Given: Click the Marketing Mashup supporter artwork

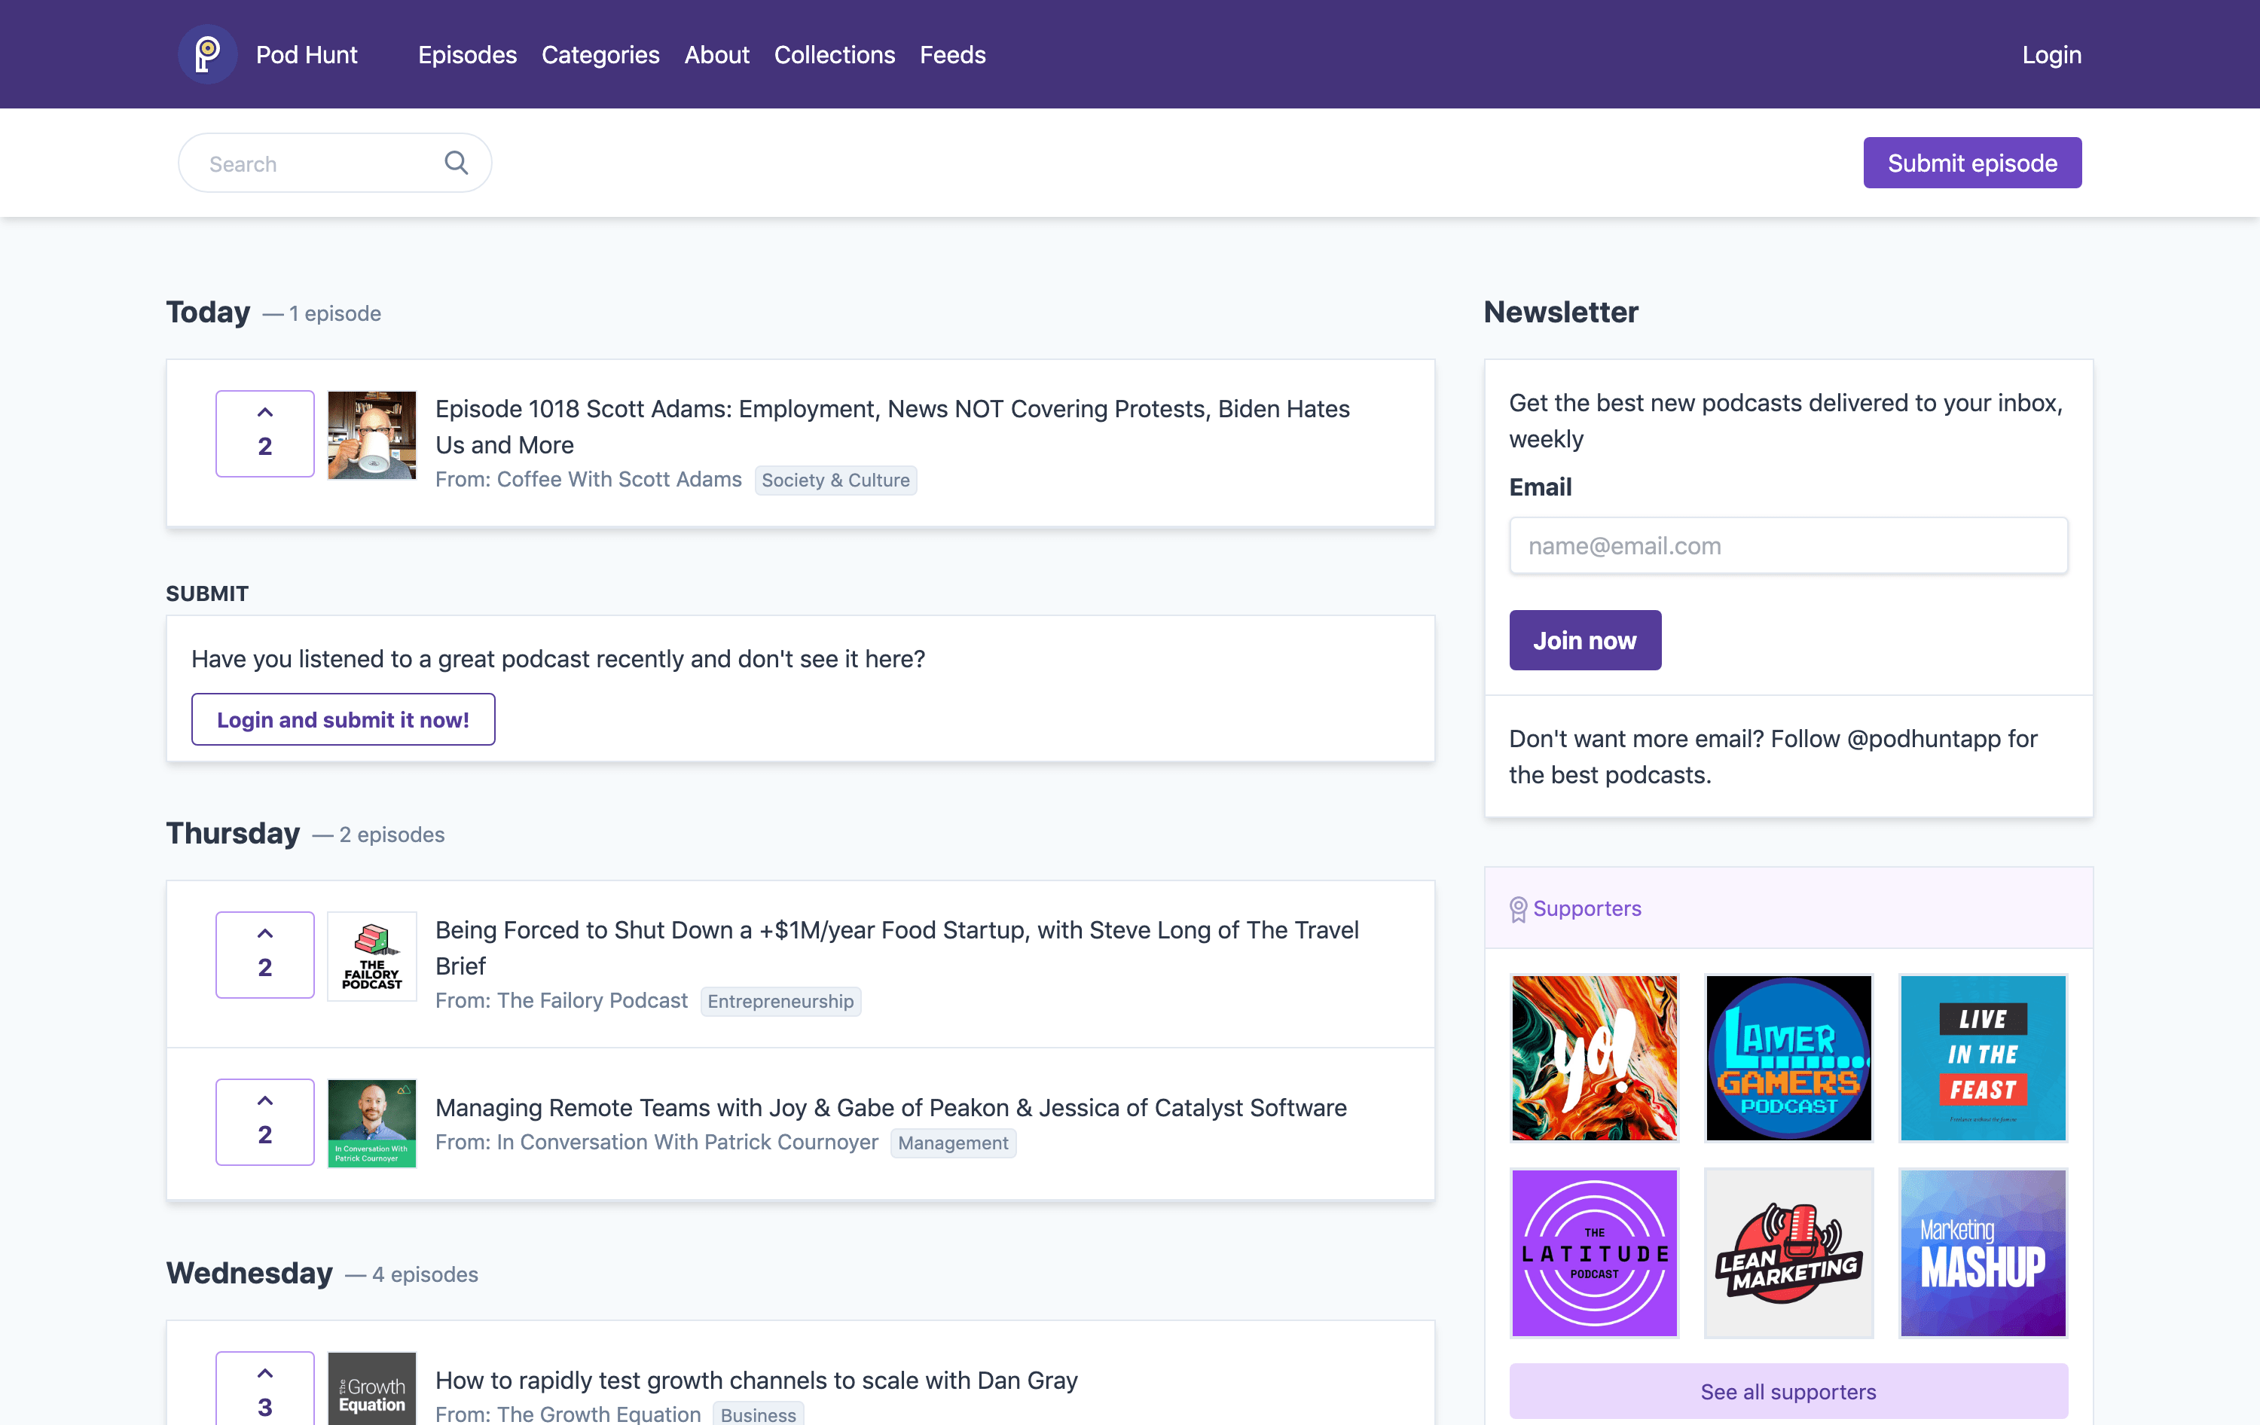Looking at the screenshot, I should coord(1983,1253).
